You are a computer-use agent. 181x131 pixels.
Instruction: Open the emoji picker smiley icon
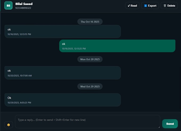9,125
